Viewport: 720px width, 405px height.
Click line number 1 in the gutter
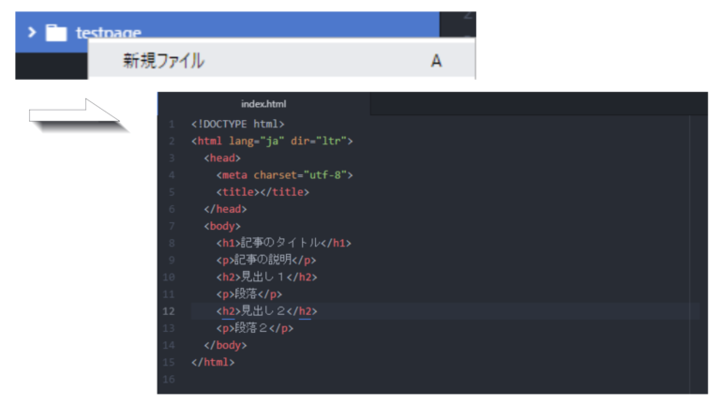coord(171,124)
